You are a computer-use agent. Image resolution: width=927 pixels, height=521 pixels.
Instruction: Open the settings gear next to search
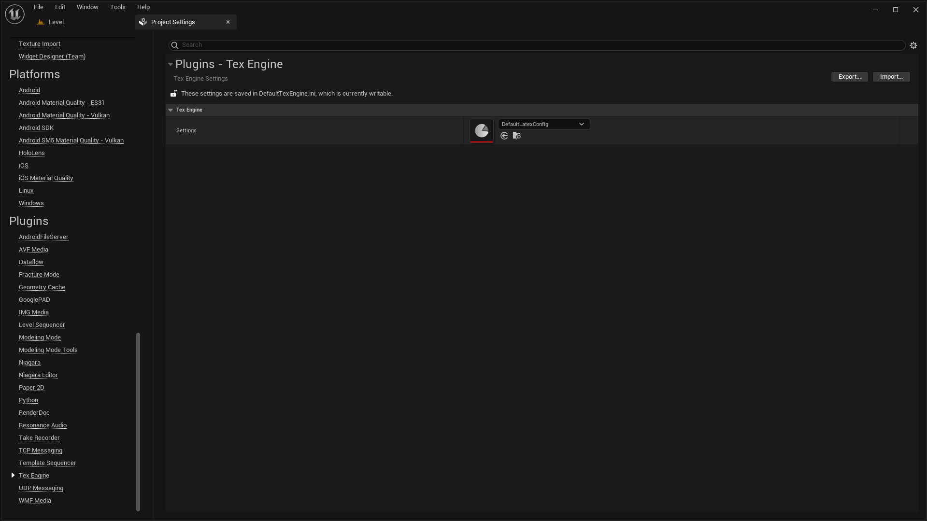point(913,45)
